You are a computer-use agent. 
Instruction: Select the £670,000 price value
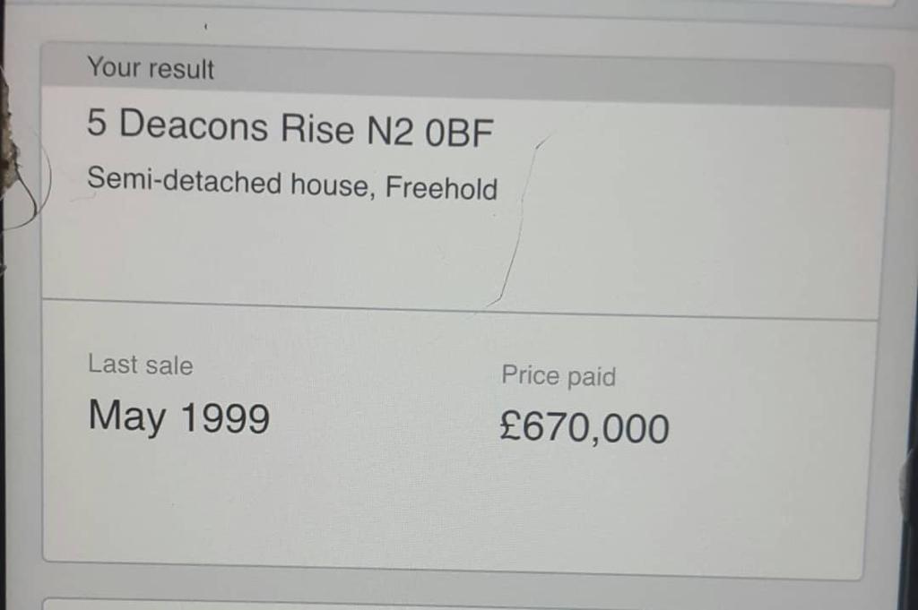pyautogui.click(x=585, y=427)
